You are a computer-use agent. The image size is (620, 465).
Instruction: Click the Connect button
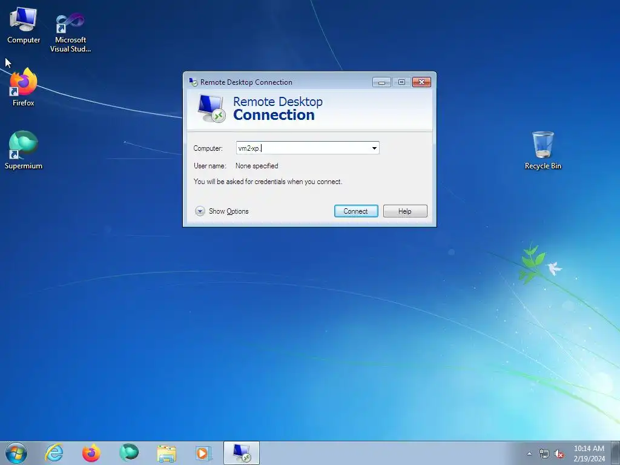[356, 211]
